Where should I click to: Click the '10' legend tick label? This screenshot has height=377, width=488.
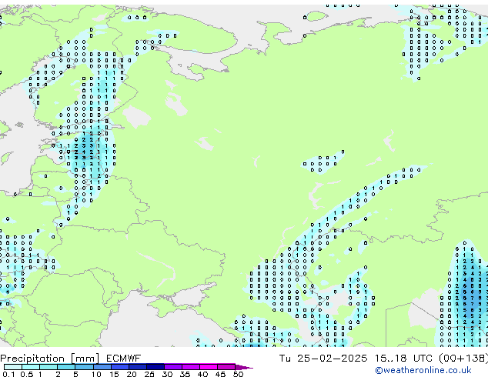tap(96, 374)
